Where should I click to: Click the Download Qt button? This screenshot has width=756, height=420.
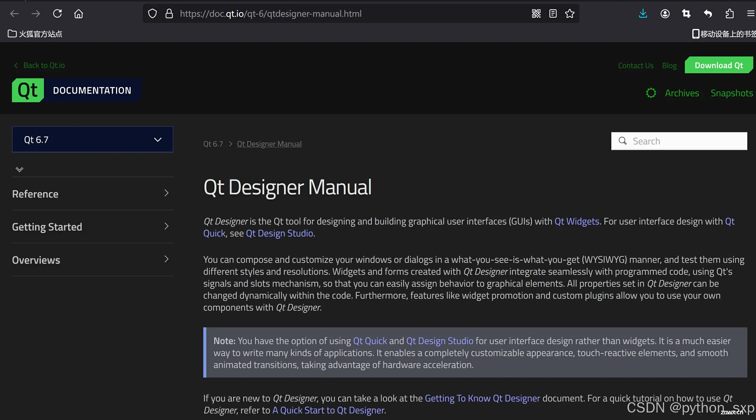719,65
